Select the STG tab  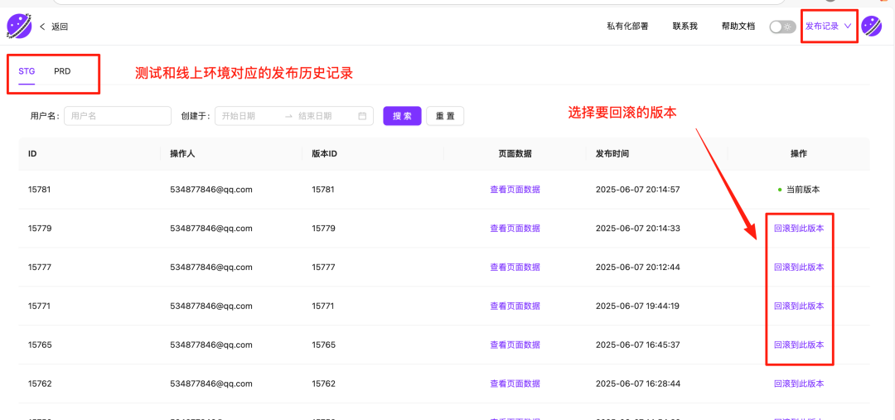tap(27, 71)
